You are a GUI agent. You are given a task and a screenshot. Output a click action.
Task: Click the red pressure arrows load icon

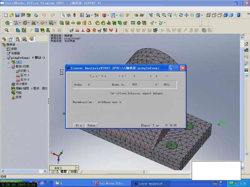[77, 30]
